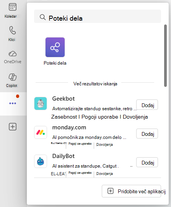Click the three-dots more apps icon
The width and height of the screenshot is (171, 207).
[13, 103]
